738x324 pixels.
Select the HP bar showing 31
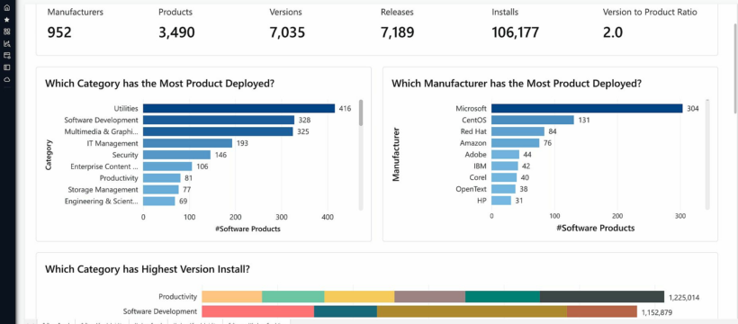pyautogui.click(x=501, y=201)
